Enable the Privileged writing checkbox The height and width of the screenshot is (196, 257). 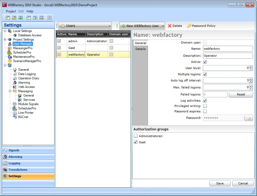point(205,106)
